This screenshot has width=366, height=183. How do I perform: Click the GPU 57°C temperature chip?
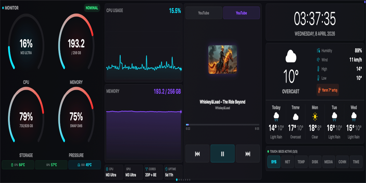point(51,165)
